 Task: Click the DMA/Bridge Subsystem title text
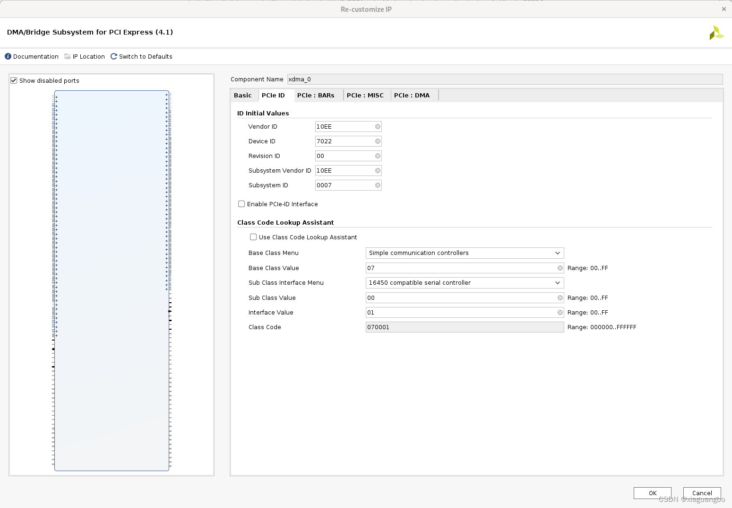(90, 32)
